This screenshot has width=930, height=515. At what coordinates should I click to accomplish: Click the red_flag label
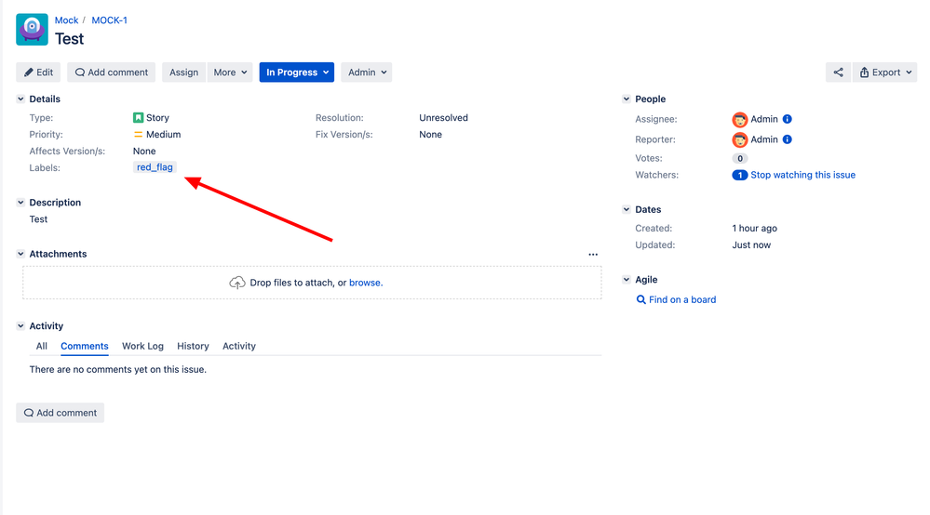pyautogui.click(x=155, y=167)
